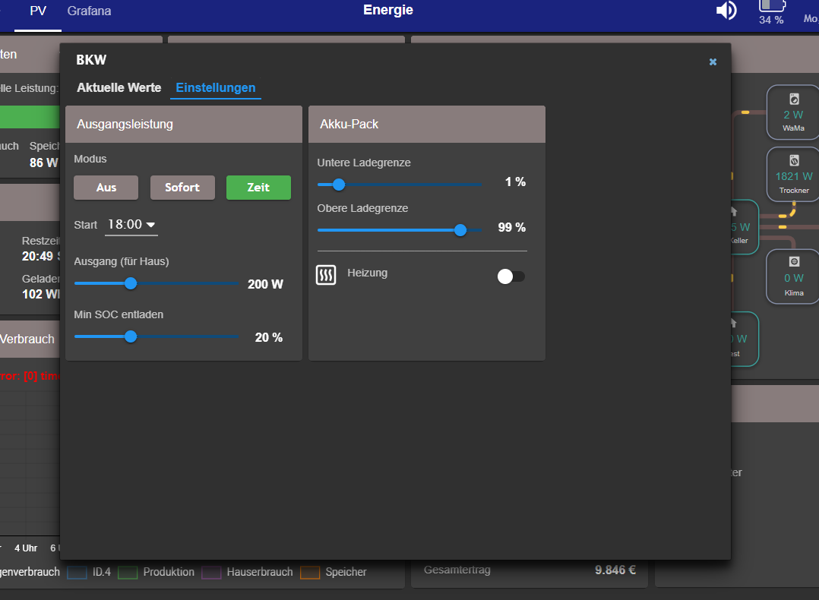This screenshot has height=600, width=819.
Task: Toggle the Heizung switch on
Action: click(511, 276)
